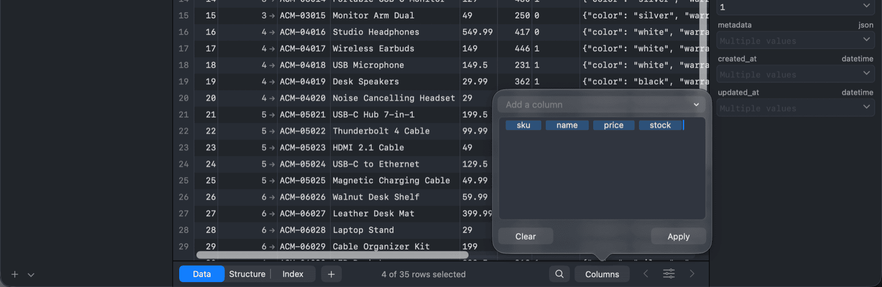Go to next page arrow
This screenshot has height=287, width=882.
[x=692, y=274]
